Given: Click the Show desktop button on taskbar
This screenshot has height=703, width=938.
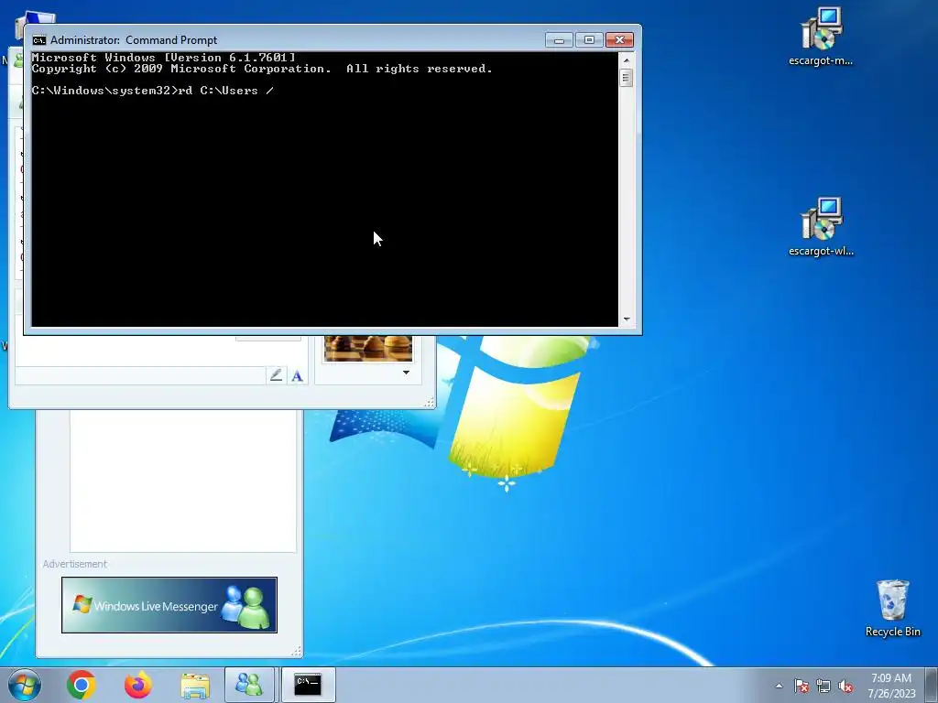Looking at the screenshot, I should 933,685.
